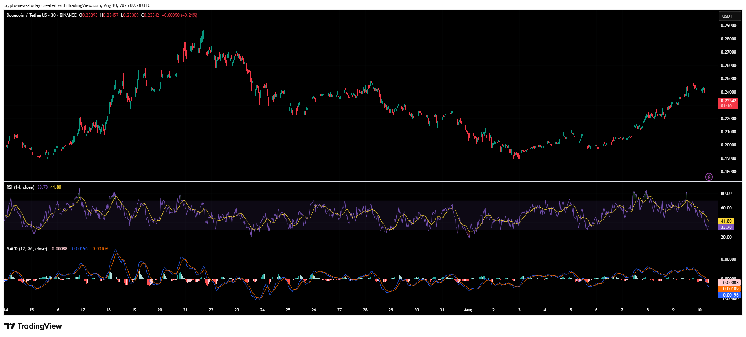Click the blue -0.00196 MACD axis label
Image resolution: width=746 pixels, height=337 pixels.
pos(730,295)
